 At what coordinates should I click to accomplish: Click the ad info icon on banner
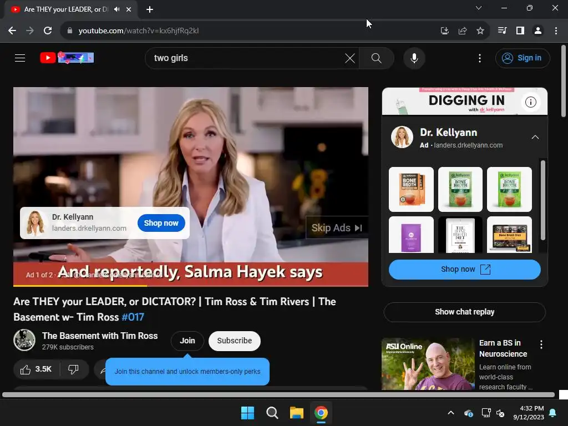point(531,102)
